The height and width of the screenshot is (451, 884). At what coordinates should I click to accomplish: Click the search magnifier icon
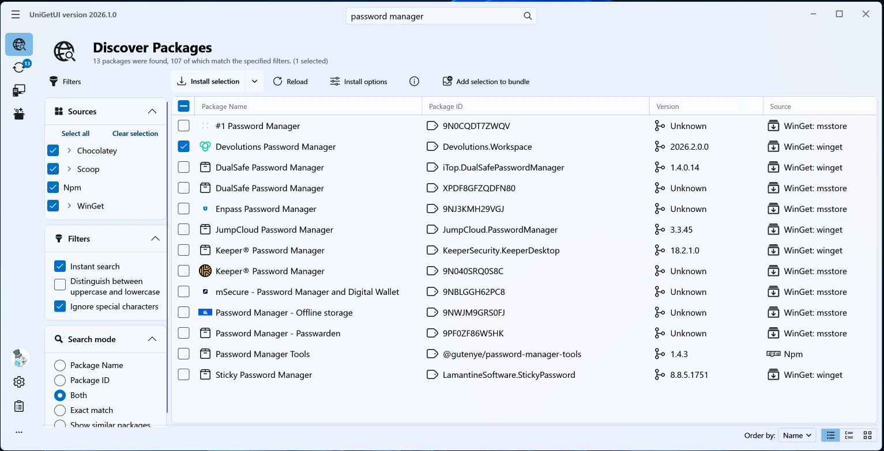(528, 16)
